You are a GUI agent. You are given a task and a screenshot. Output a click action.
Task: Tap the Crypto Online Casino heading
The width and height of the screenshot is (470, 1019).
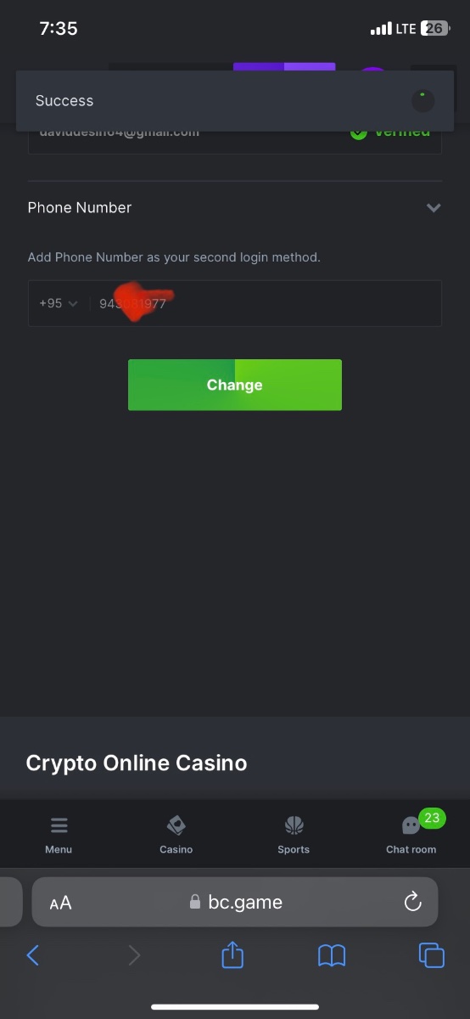(137, 763)
